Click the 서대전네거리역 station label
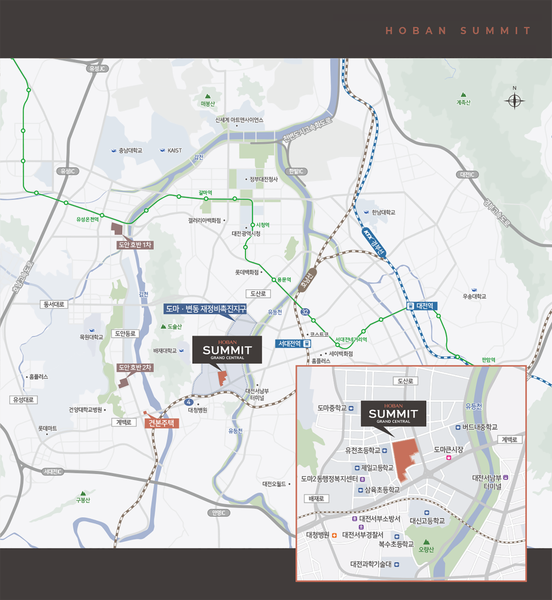 pyautogui.click(x=351, y=340)
